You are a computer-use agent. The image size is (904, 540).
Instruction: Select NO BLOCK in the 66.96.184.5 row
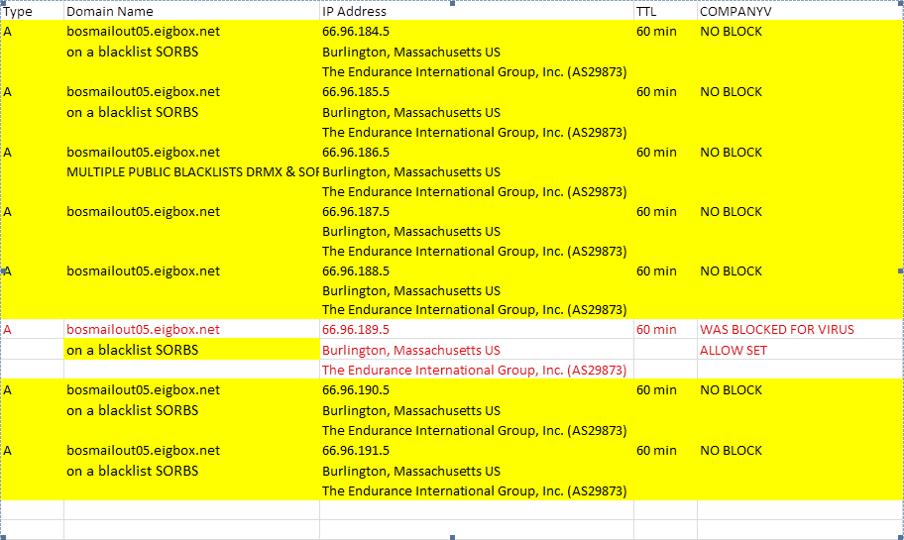click(x=800, y=31)
